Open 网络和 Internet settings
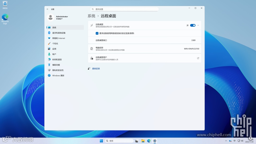Viewport: 256px width, 144px height. click(x=65, y=38)
